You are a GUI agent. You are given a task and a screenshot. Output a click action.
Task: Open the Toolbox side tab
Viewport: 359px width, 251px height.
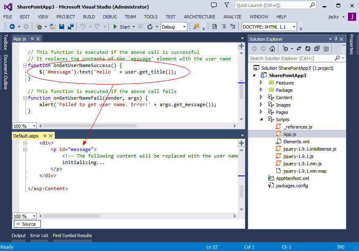pos(6,42)
